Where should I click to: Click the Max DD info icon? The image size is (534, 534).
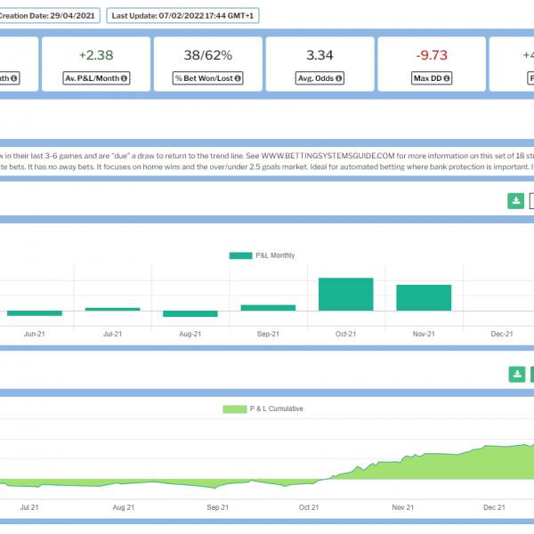pos(447,78)
